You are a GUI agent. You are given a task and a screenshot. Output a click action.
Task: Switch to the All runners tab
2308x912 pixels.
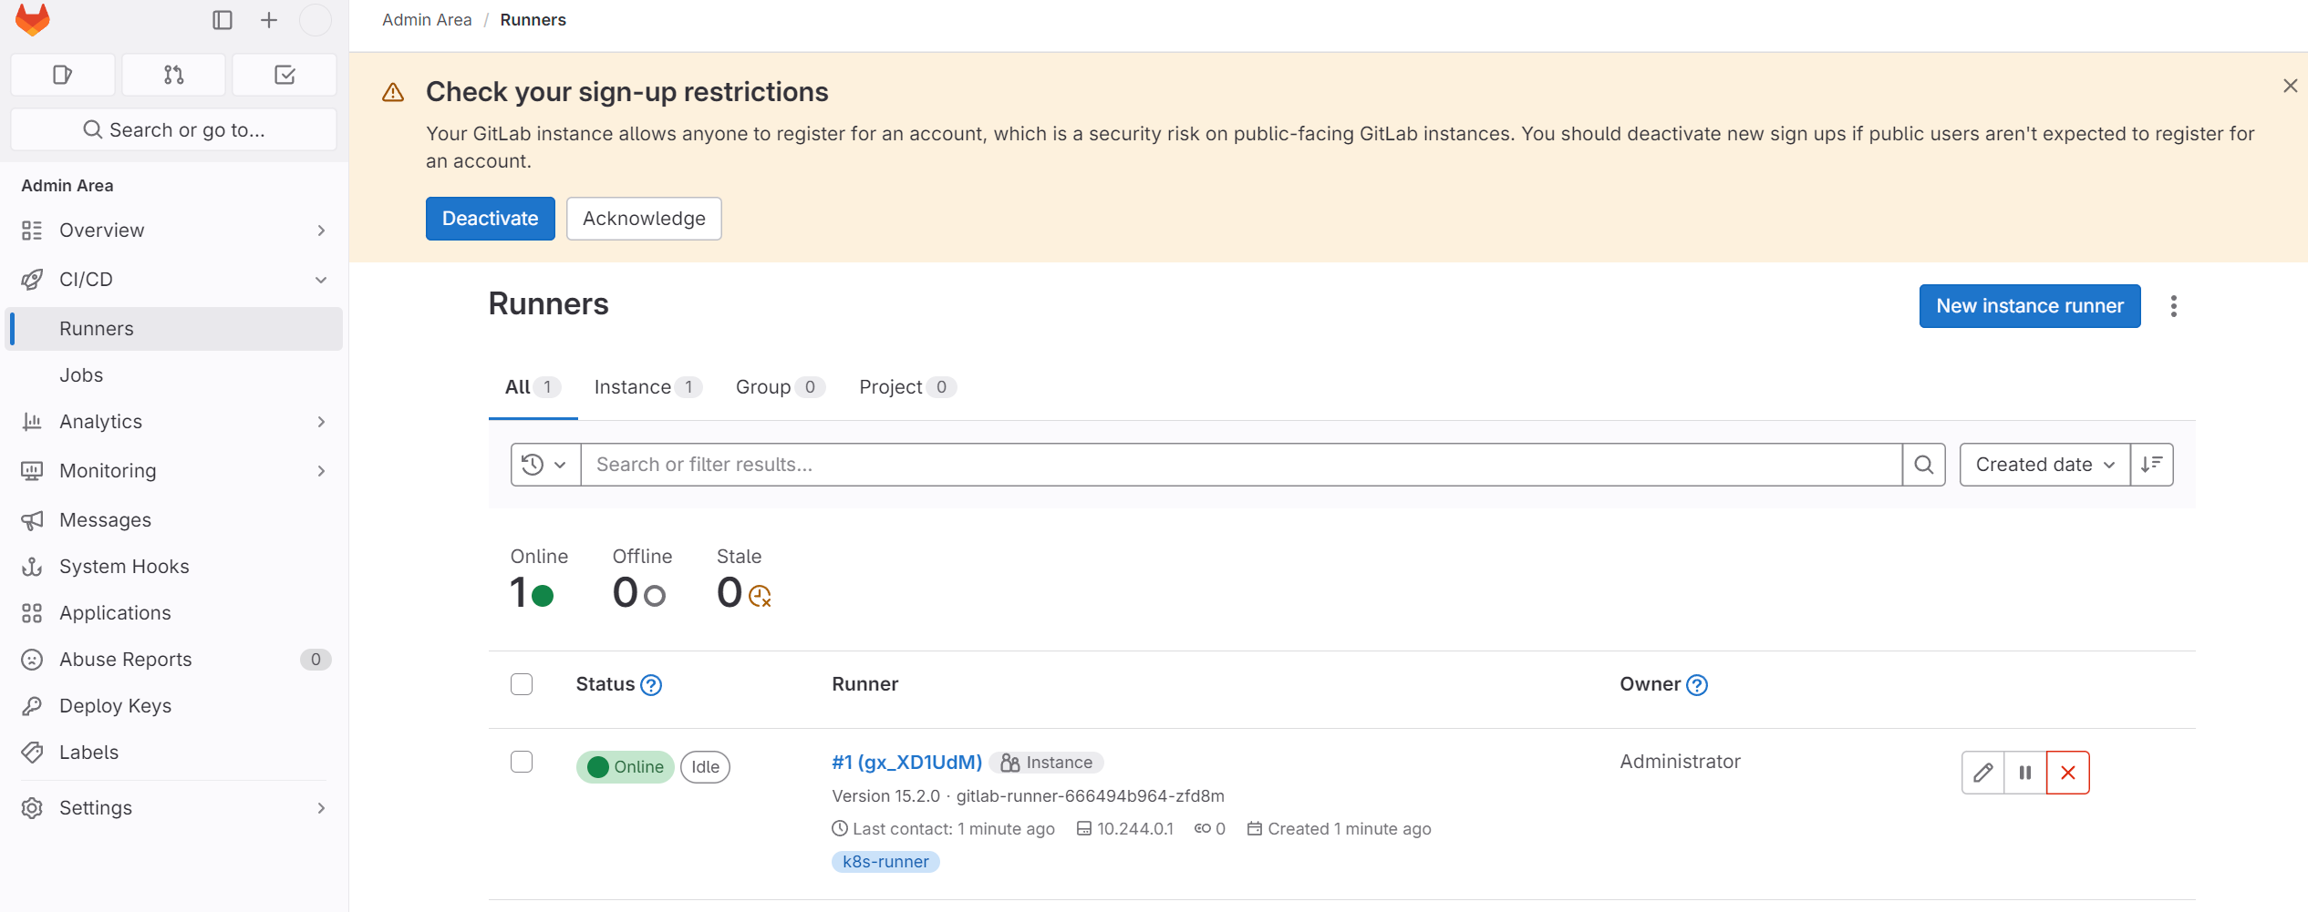[x=533, y=387]
